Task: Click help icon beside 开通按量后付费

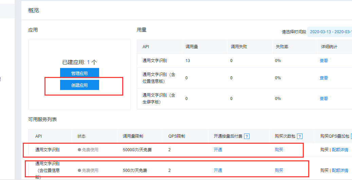Action: pos(247,136)
